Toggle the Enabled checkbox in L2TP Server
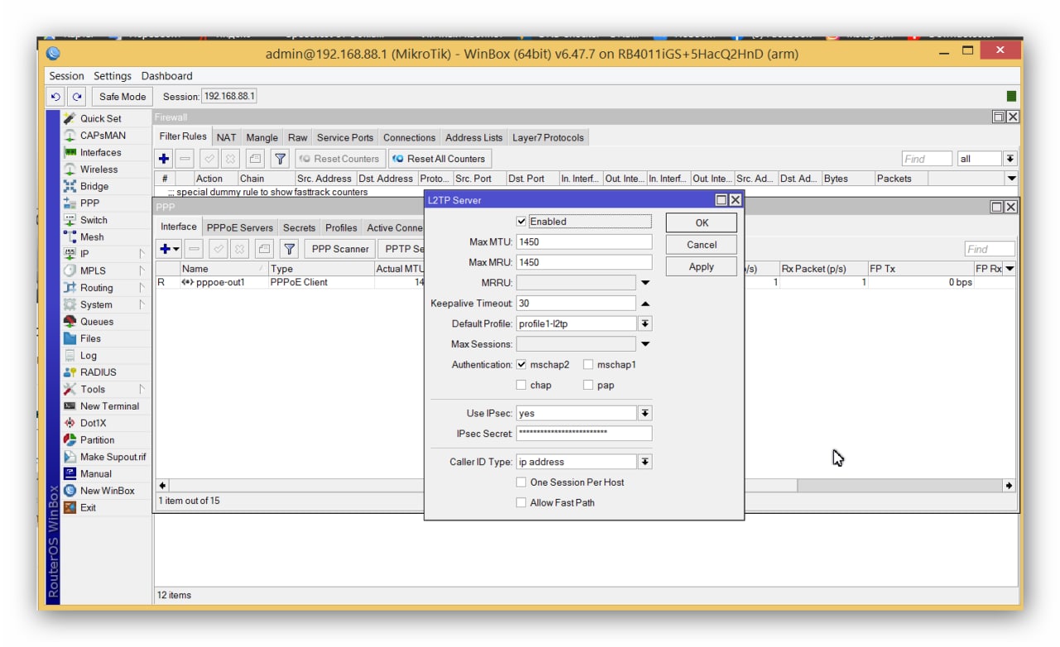The width and height of the screenshot is (1060, 647). [x=521, y=222]
